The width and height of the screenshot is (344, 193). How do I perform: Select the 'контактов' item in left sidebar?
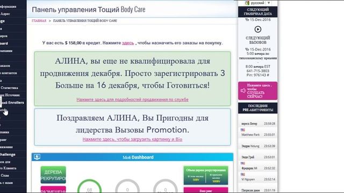coord(9,73)
